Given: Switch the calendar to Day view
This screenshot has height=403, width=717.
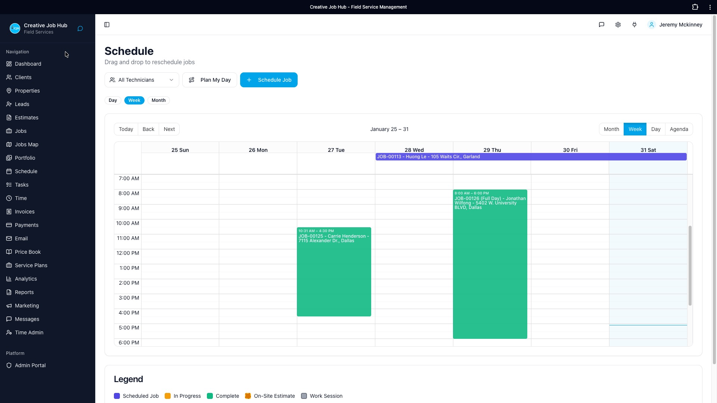Looking at the screenshot, I should click(x=656, y=129).
